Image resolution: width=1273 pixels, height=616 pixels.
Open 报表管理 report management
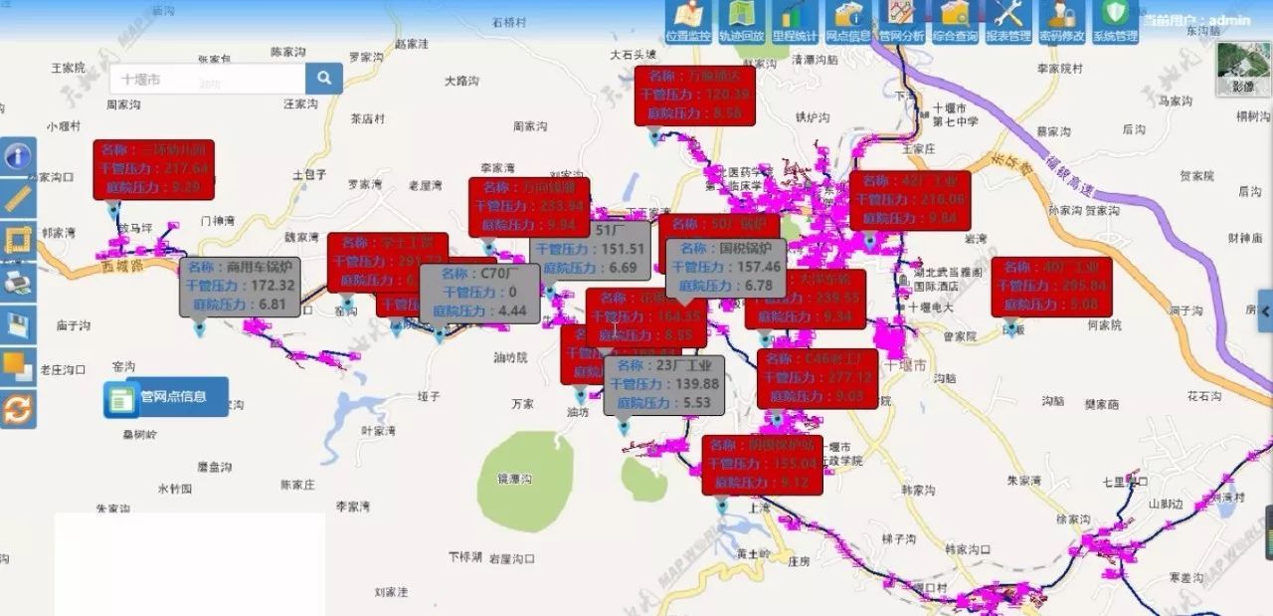[x=1007, y=22]
